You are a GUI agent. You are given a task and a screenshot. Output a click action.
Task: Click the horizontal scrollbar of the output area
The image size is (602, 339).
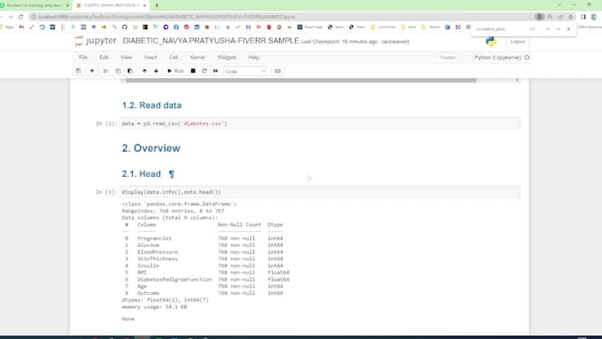click(x=301, y=81)
